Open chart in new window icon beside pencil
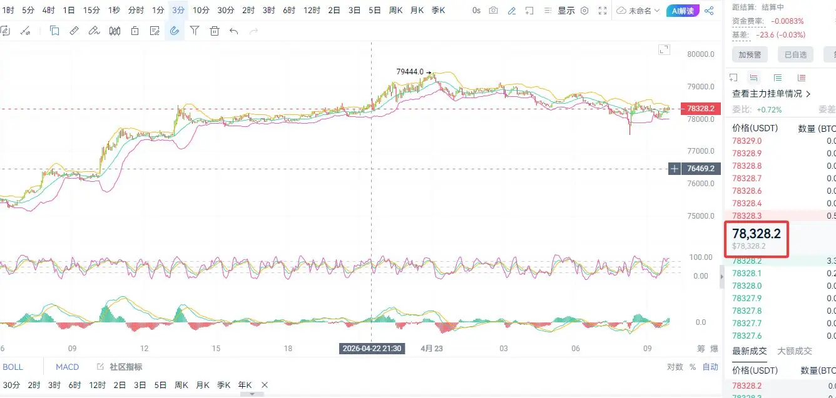 pos(529,11)
